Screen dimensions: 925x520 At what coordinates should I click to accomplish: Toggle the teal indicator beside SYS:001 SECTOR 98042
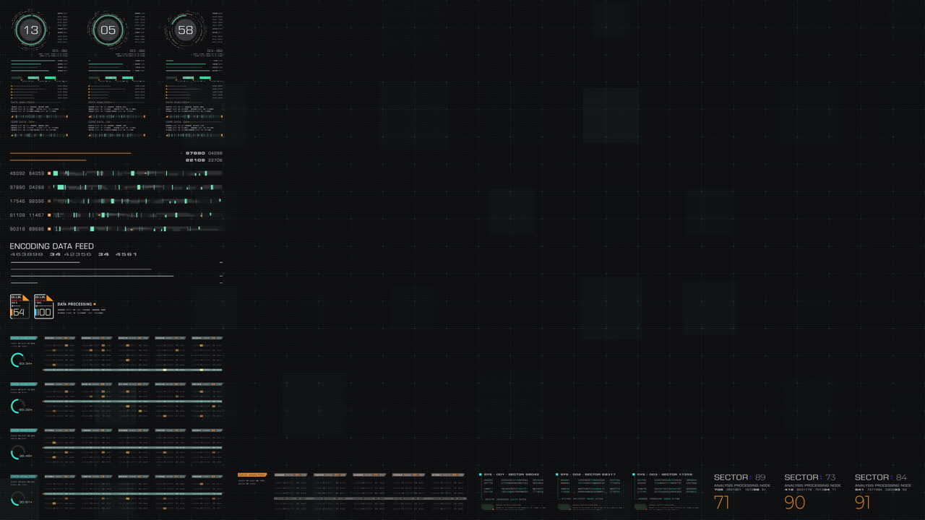pyautogui.click(x=481, y=474)
